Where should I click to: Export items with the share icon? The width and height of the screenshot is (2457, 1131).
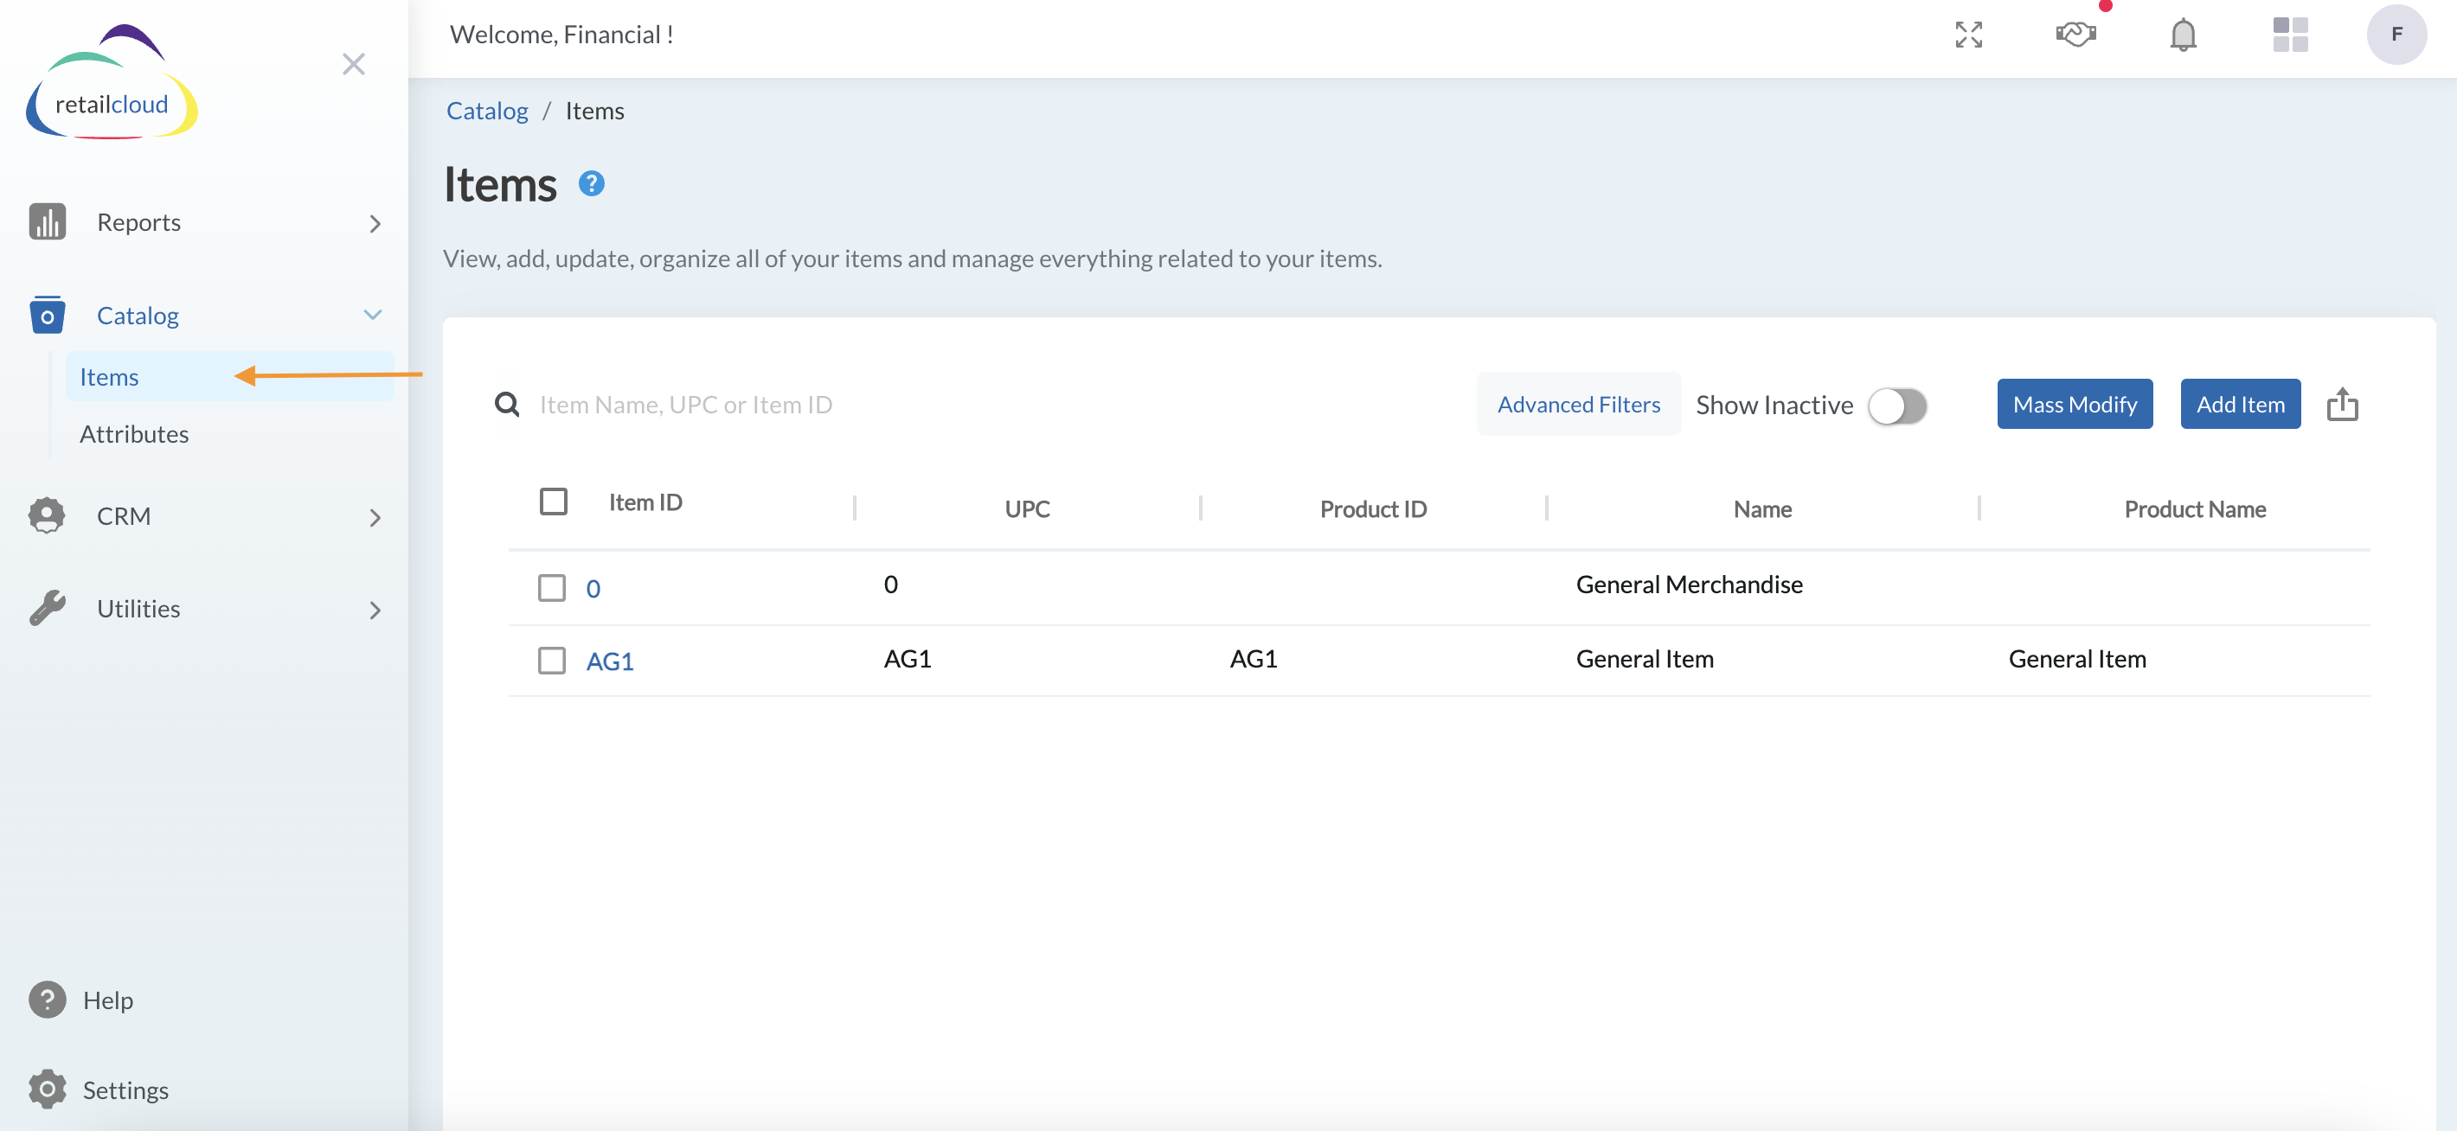[x=2343, y=405]
